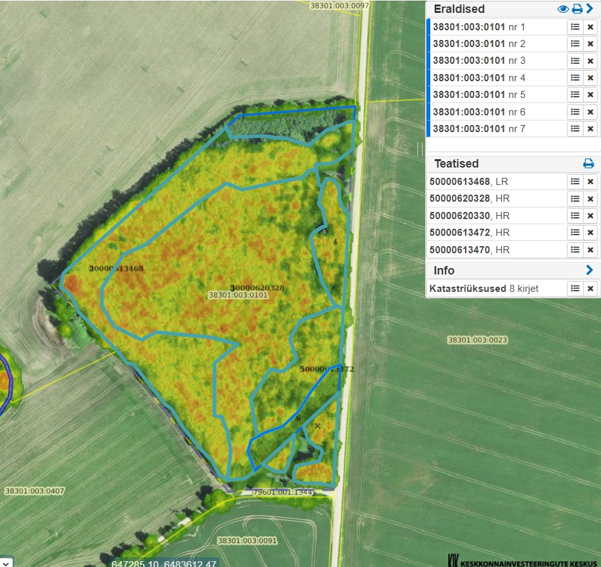Open details list for notice 50000613468
Viewport: 601px width, 567px height.
point(575,182)
